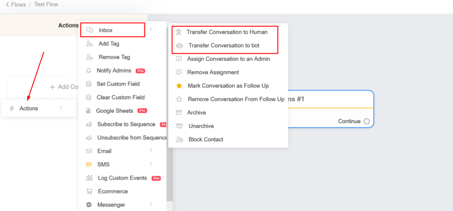This screenshot has width=453, height=211.
Task: Click the Ecommerce shopping cart icon
Action: point(89,192)
